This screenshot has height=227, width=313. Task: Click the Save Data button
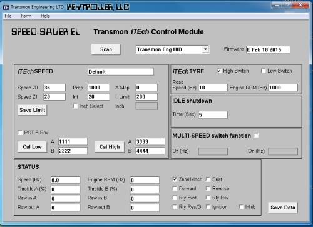pos(283,208)
